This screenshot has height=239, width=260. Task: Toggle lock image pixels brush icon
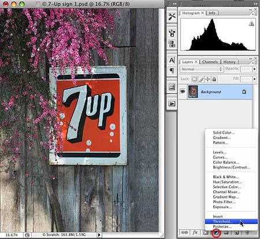tap(201, 79)
